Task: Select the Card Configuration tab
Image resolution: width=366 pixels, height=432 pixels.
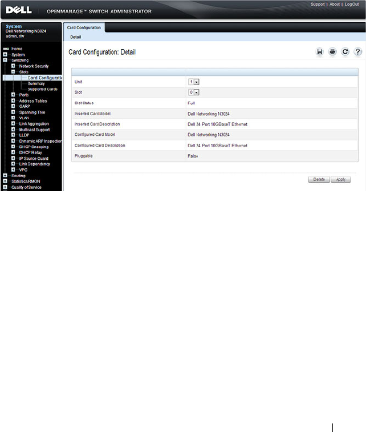Action: [84, 27]
